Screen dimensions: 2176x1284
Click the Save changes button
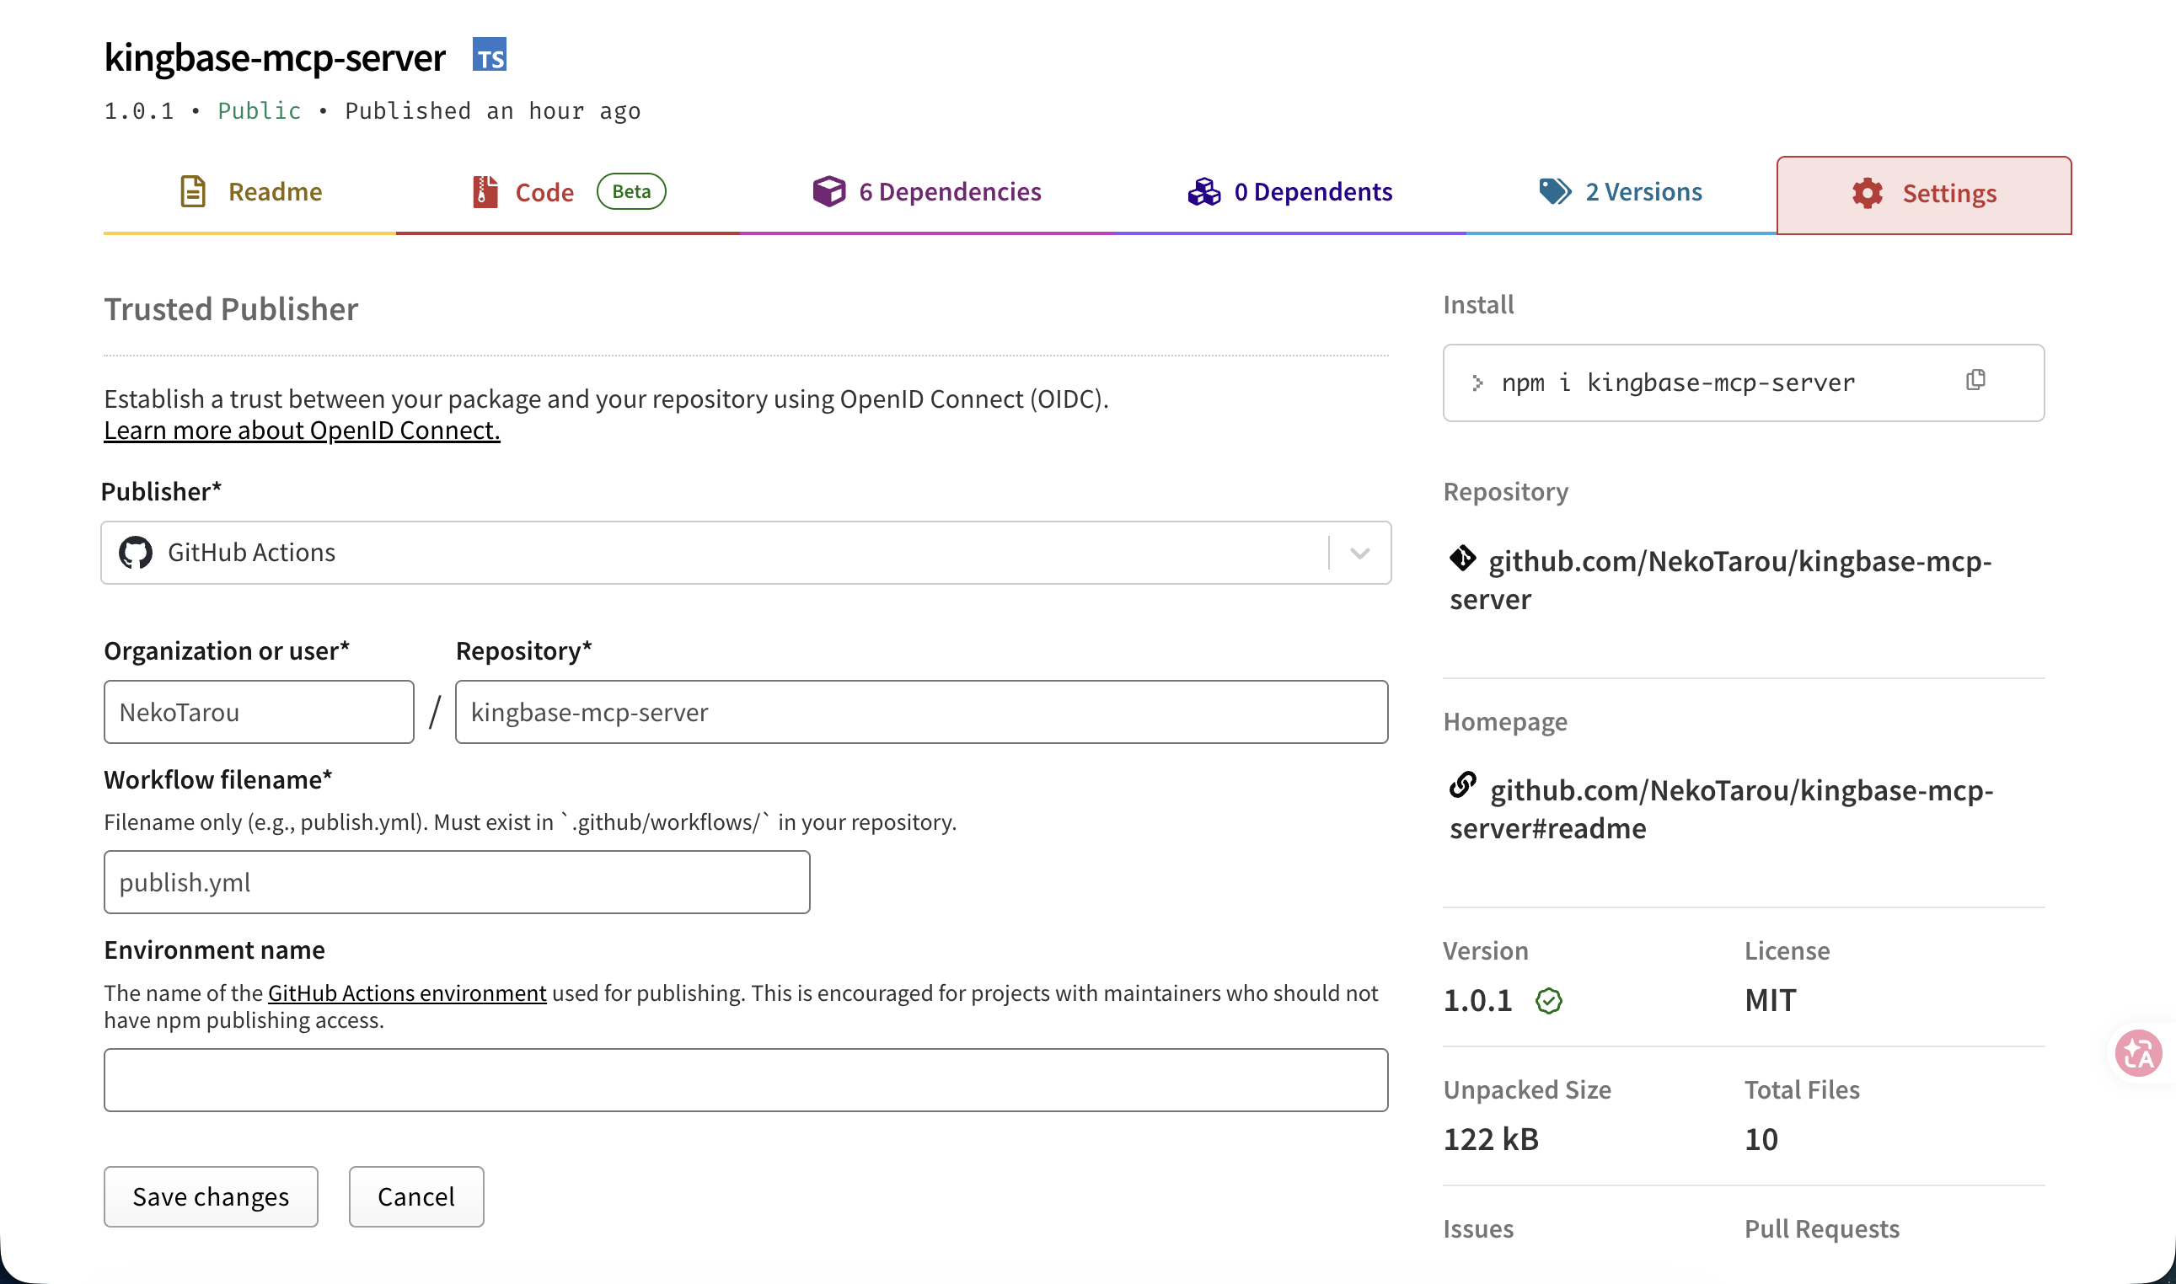(210, 1196)
